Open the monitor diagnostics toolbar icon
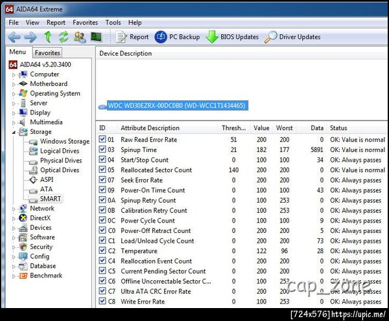The image size is (389, 321). pos(96,37)
